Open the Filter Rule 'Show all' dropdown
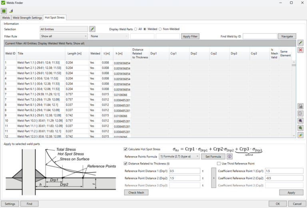 (x=64, y=36)
